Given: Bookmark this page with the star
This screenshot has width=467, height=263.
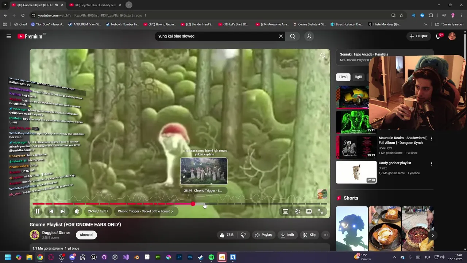Looking at the screenshot, I should click(x=401, y=15).
